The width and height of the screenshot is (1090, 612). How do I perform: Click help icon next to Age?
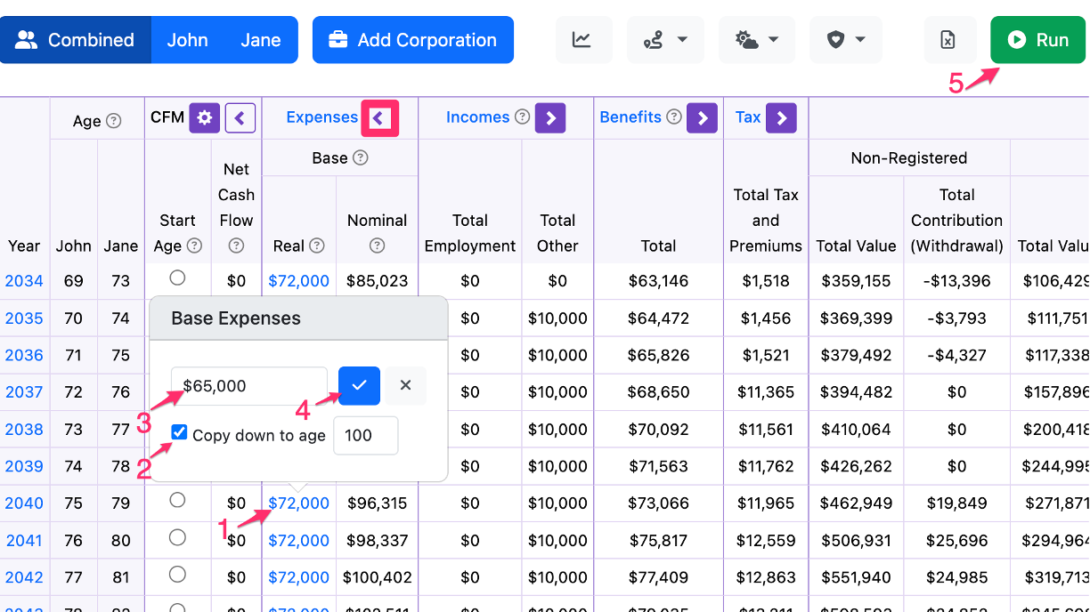[x=113, y=121]
